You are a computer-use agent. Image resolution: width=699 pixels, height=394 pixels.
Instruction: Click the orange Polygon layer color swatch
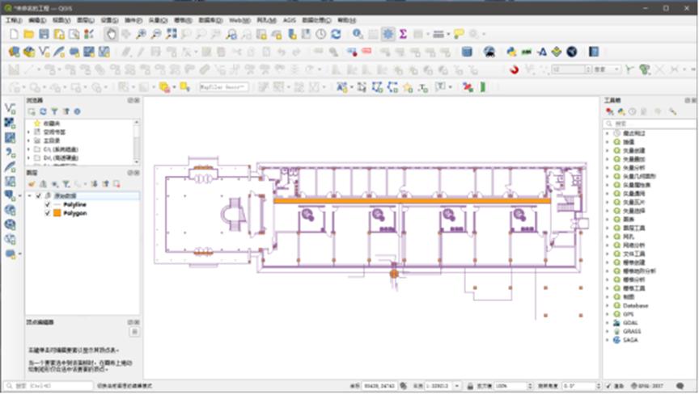[x=57, y=214]
